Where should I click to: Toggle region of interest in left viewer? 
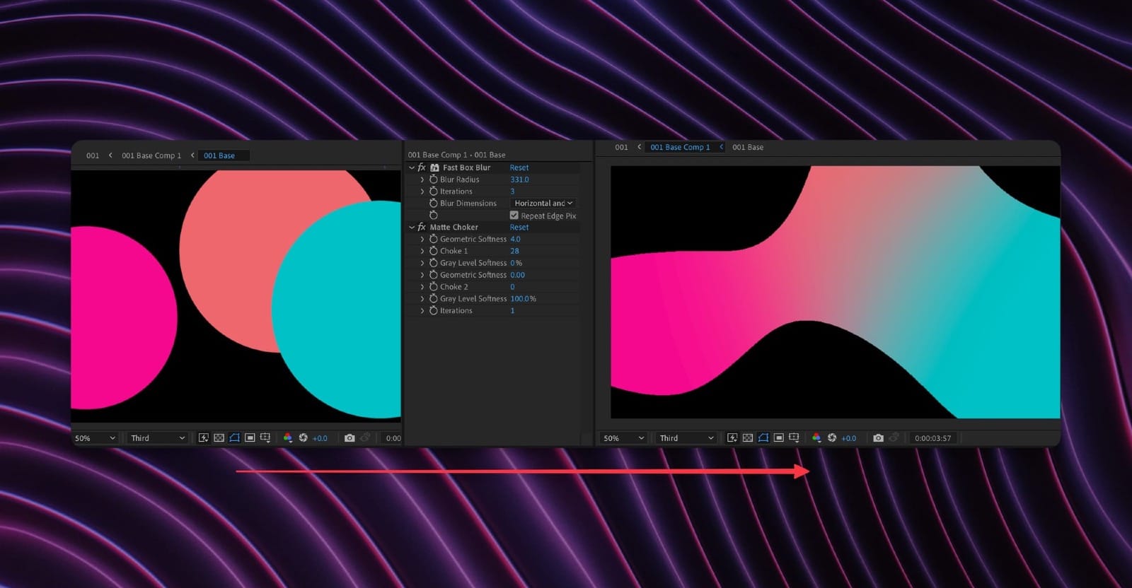click(x=250, y=438)
